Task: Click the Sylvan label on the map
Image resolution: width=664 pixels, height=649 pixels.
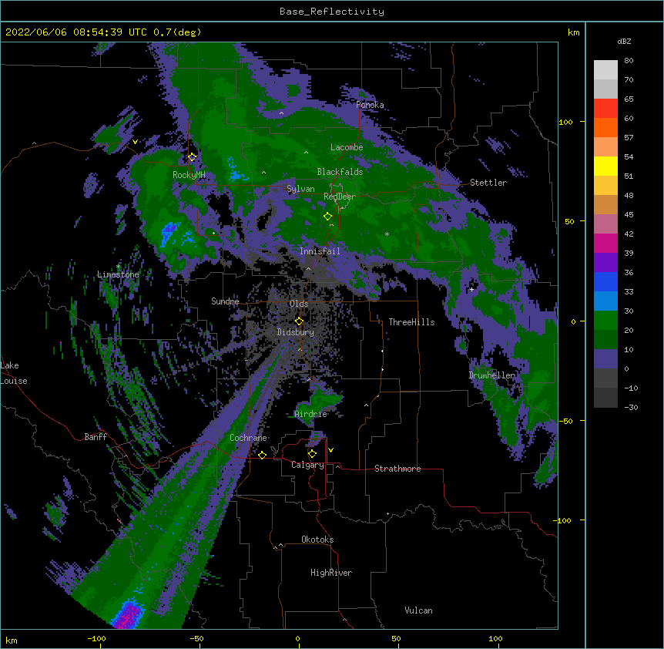Action: pyautogui.click(x=300, y=189)
